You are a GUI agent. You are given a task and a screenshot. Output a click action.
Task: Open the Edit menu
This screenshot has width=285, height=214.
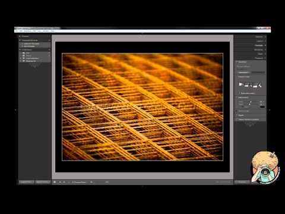21,31
